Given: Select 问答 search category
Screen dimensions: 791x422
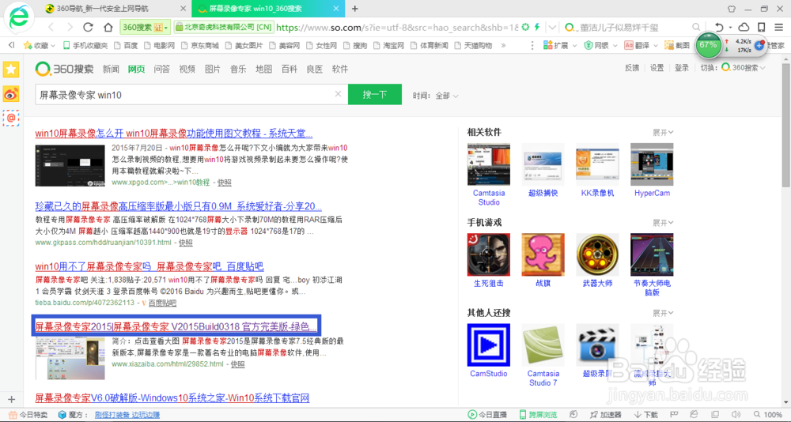Looking at the screenshot, I should pyautogui.click(x=162, y=69).
